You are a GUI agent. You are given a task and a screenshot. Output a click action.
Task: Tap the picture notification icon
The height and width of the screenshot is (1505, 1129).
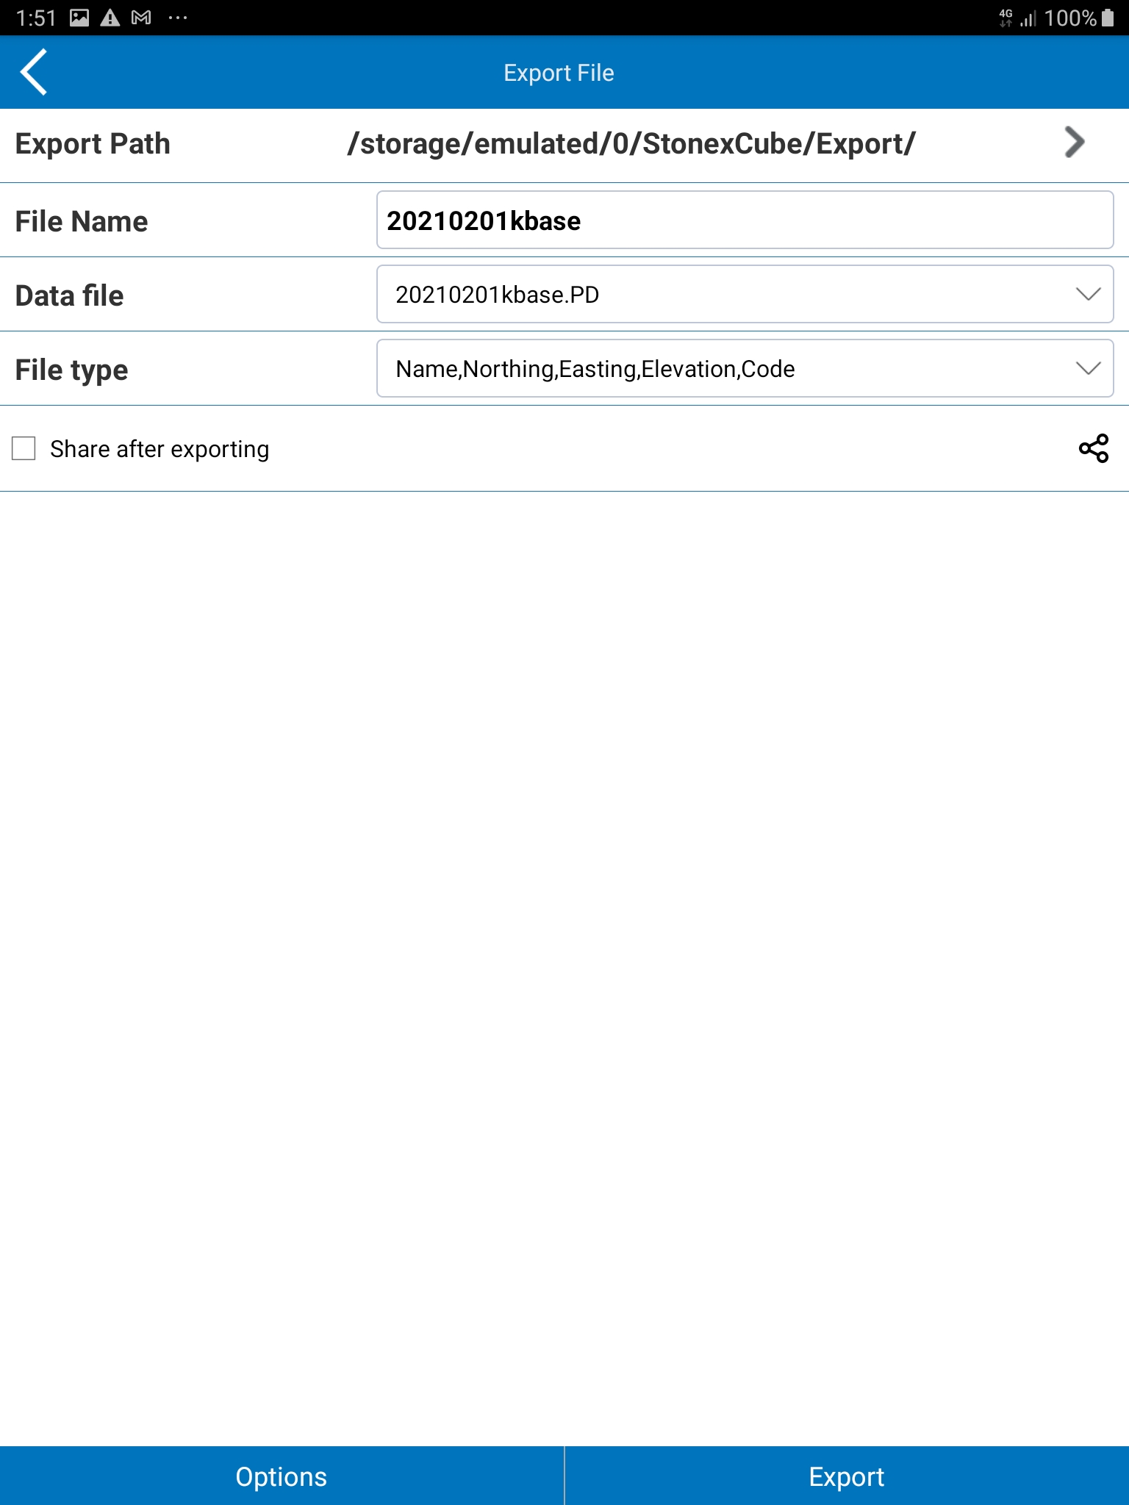point(79,18)
